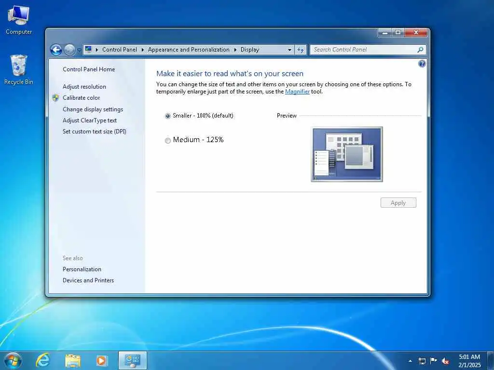Open the Magnifier tool link
This screenshot has width=494, height=370.
[x=297, y=92]
